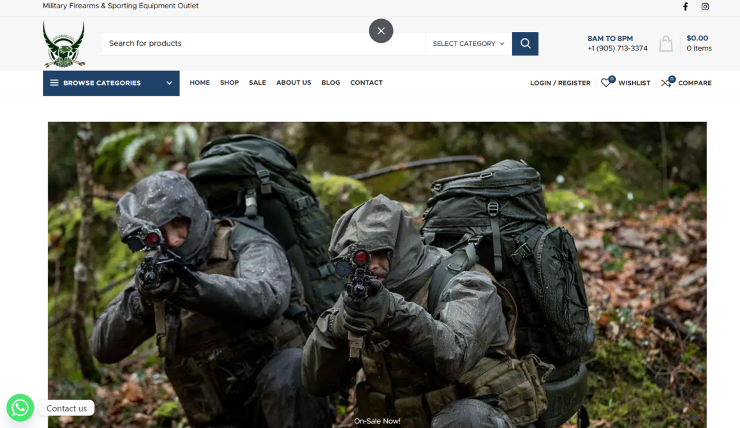The height and width of the screenshot is (428, 740).
Task: Click the Browse Categories chevron arrow
Action: pyautogui.click(x=169, y=83)
